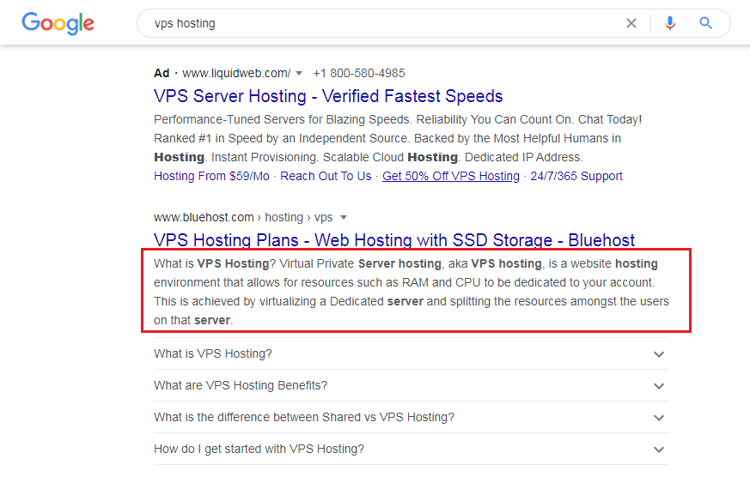Expand "How do I get started" chevron

[659, 449]
